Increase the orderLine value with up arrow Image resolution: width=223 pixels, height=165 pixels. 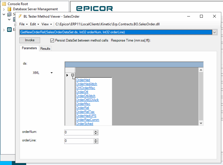[x=96, y=140]
